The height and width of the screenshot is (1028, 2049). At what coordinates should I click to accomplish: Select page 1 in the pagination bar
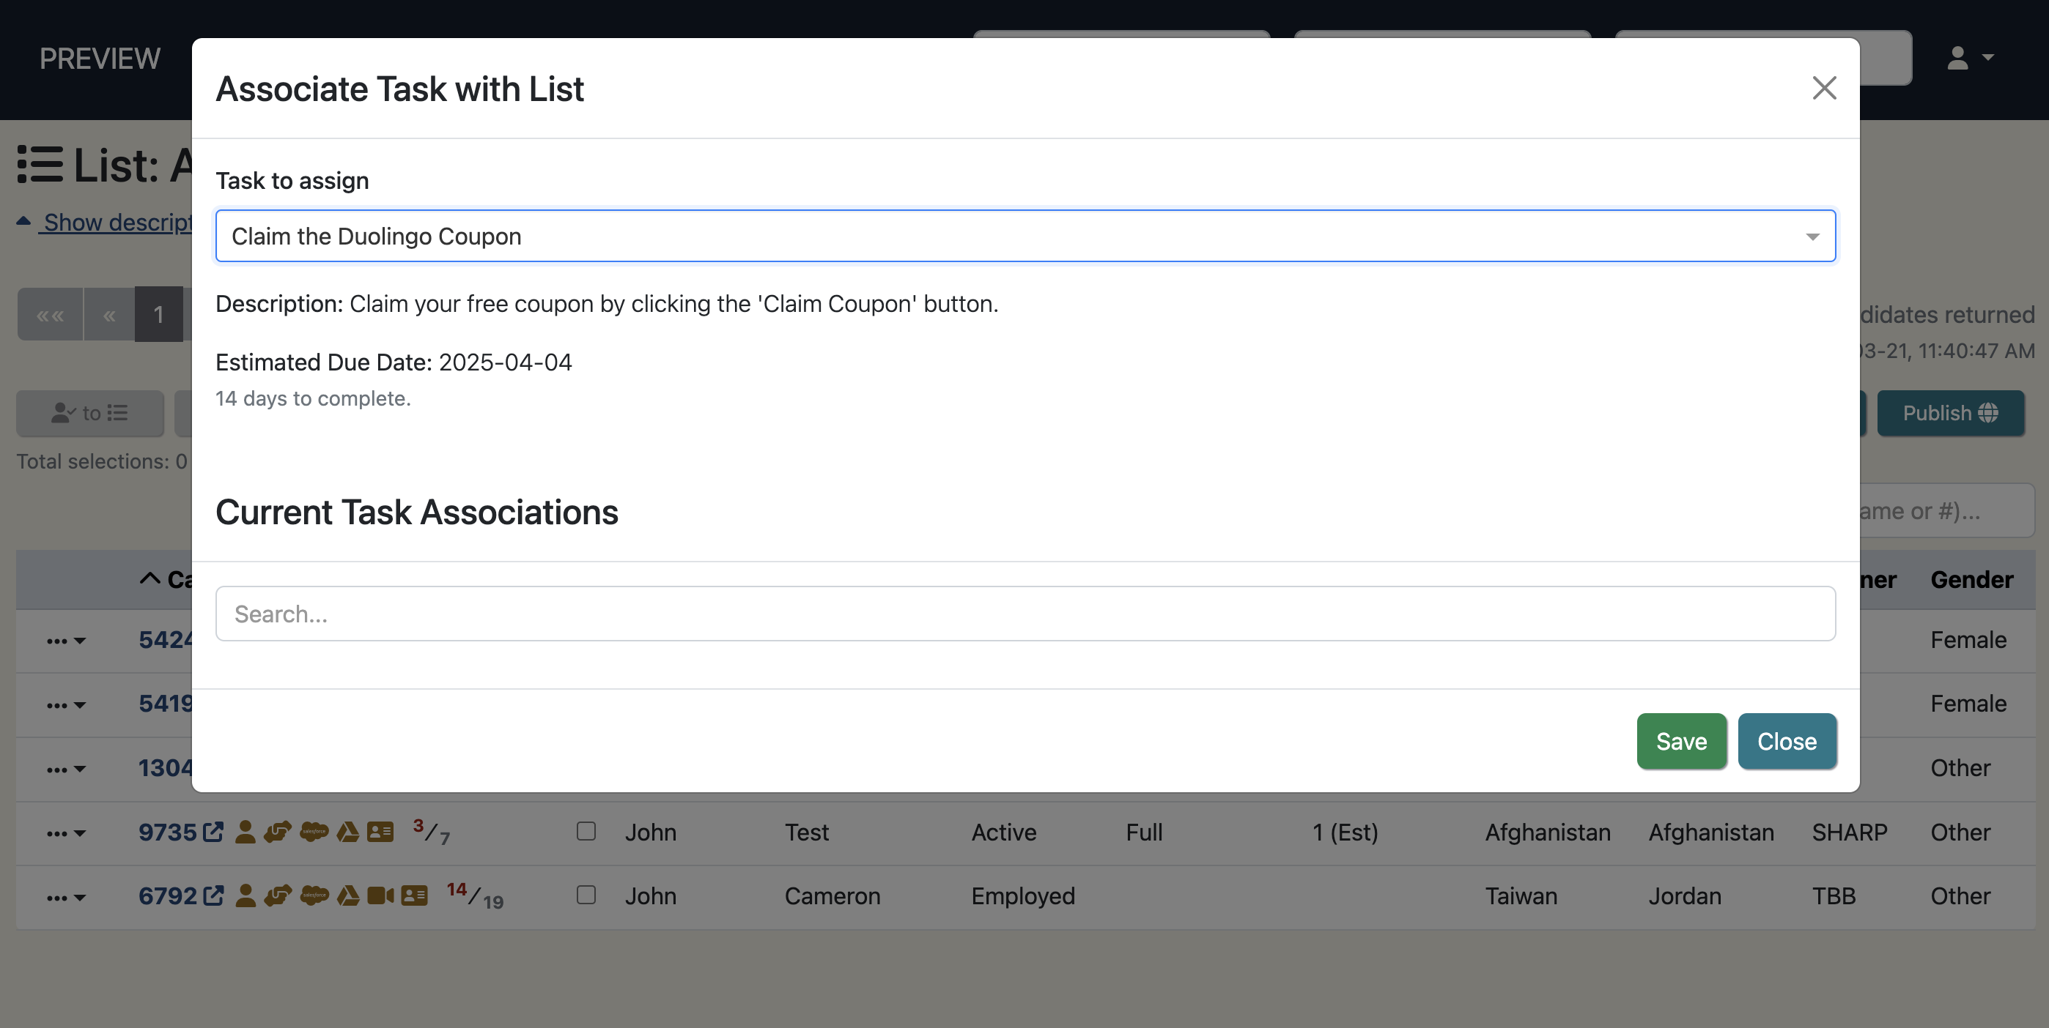pyautogui.click(x=158, y=314)
